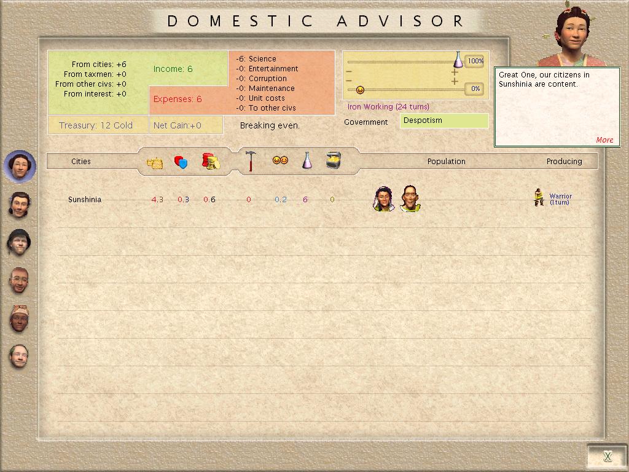
Task: Click Net Gain:+0 box
Action: click(186, 125)
